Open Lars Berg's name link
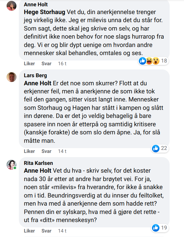Viewport: 184px width, 237px height. point(35,75)
